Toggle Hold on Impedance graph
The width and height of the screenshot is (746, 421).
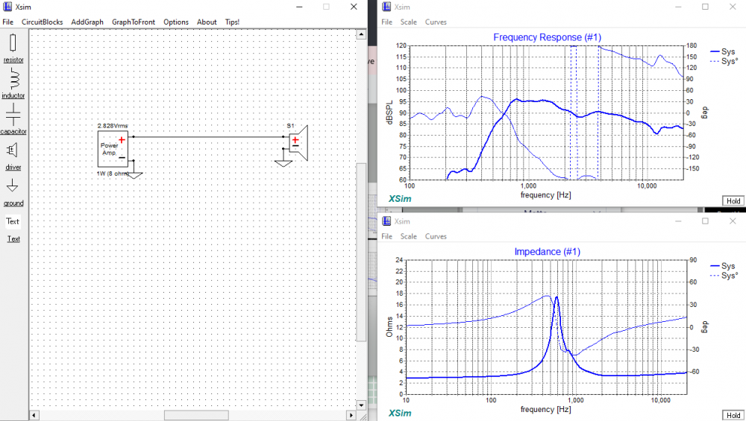[x=733, y=415]
